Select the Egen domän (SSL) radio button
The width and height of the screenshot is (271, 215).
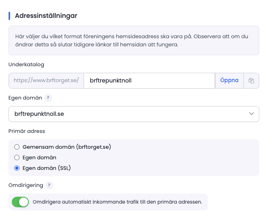17,168
